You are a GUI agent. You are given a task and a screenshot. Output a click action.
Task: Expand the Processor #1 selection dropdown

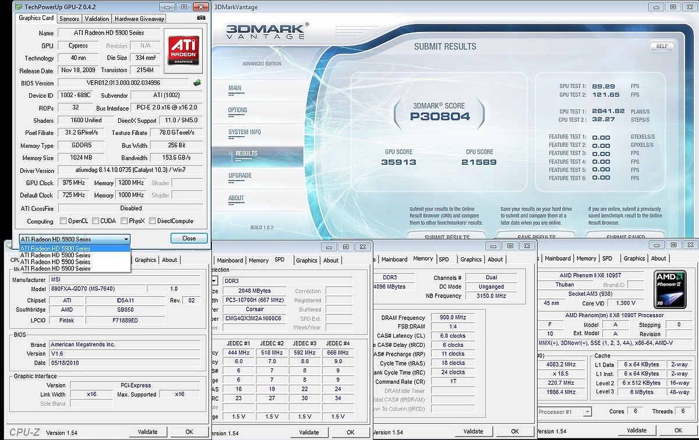(587, 411)
